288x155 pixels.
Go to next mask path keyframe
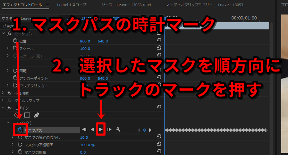point(150,130)
